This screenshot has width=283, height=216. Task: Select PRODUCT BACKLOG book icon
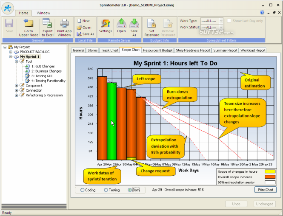[x=16, y=52]
